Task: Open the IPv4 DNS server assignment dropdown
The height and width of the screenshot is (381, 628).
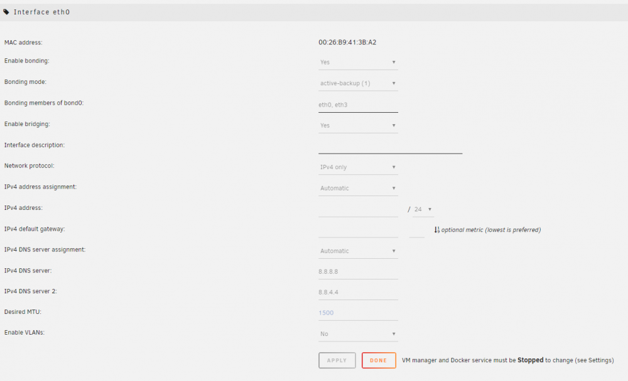Action: point(358,251)
